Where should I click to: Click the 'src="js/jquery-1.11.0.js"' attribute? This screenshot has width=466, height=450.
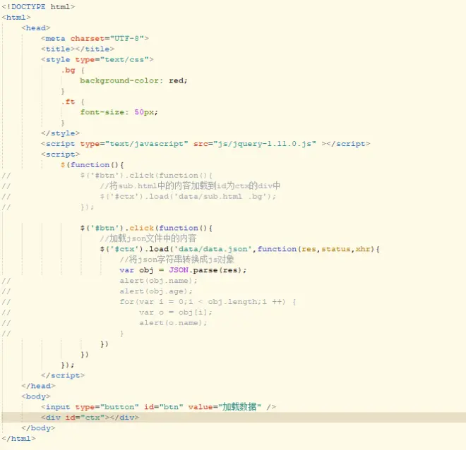coord(254,144)
